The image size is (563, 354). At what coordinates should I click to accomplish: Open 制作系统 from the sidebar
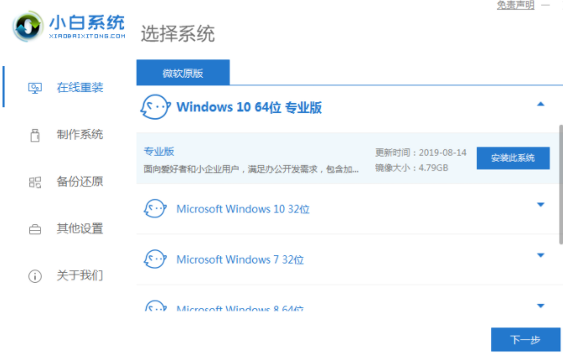pos(80,134)
